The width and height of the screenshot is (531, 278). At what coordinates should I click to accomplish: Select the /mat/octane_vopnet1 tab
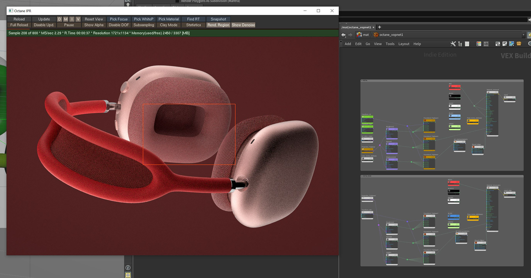[356, 27]
